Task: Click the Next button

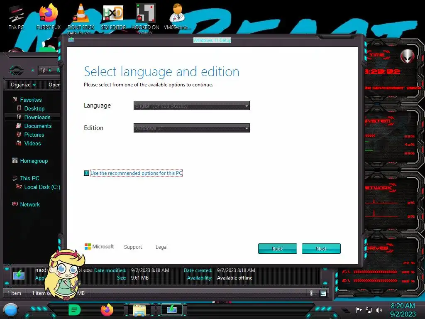Action: coord(321,248)
